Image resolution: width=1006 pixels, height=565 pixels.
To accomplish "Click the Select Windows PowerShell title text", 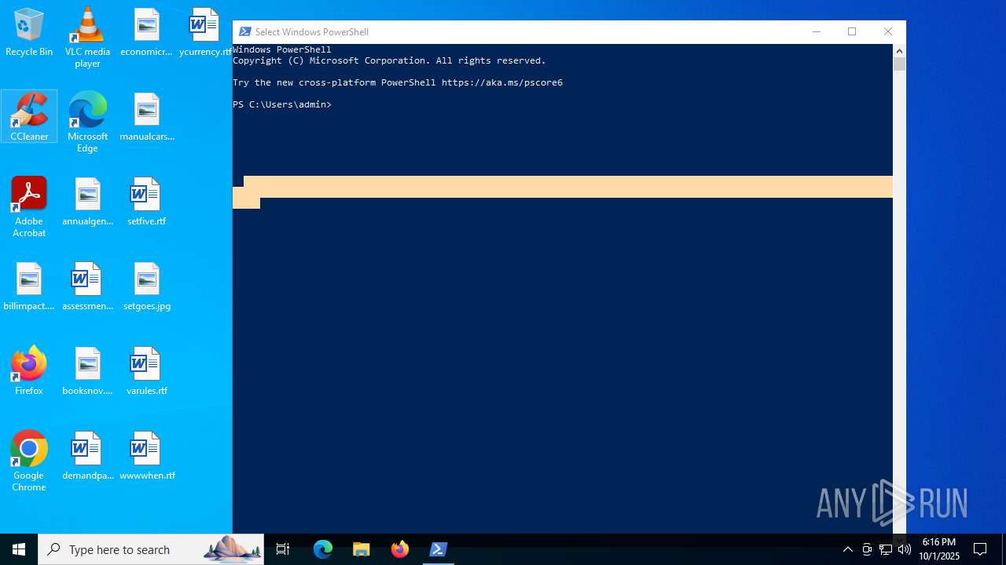I will point(312,32).
